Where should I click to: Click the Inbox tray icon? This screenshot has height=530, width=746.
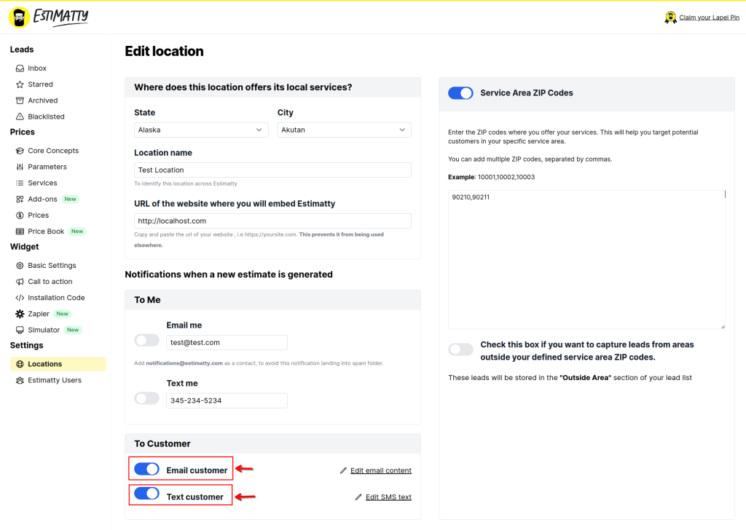point(20,68)
